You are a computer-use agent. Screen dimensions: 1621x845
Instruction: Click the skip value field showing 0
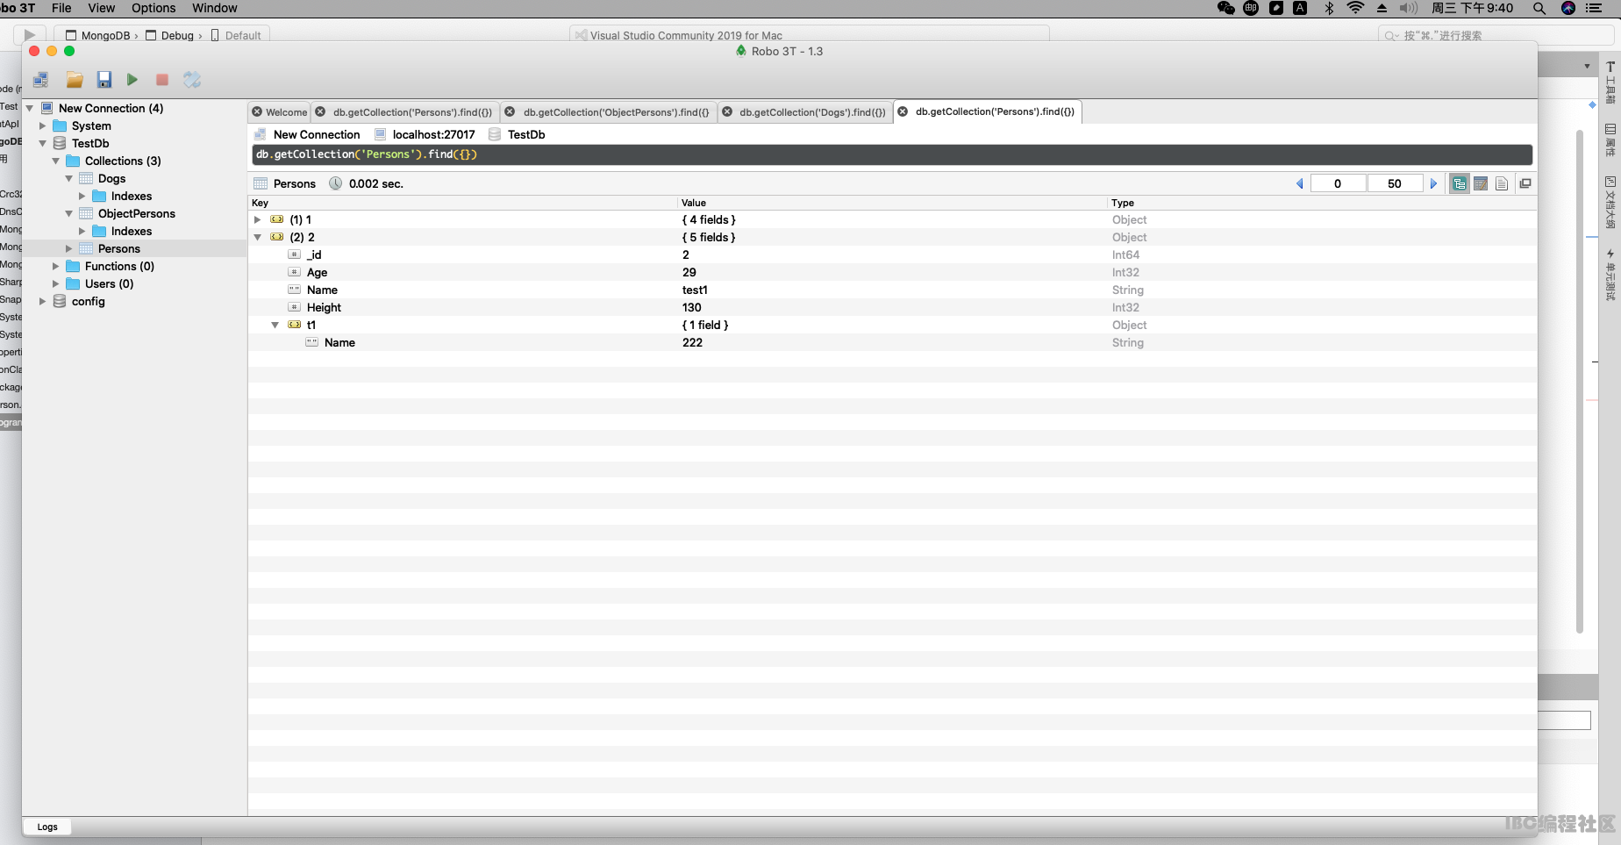click(1338, 183)
